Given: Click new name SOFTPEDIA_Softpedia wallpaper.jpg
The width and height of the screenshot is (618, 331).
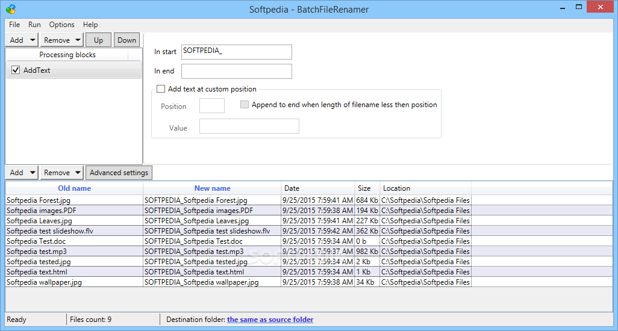Looking at the screenshot, I should (x=212, y=282).
